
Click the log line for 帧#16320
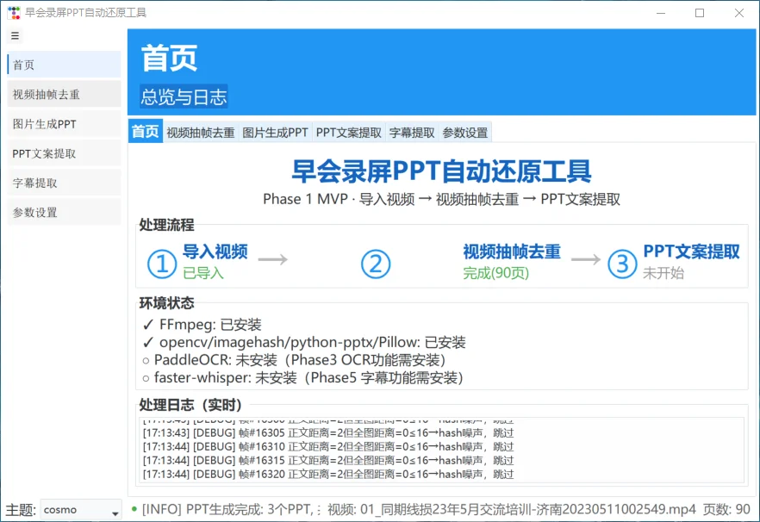click(x=328, y=474)
